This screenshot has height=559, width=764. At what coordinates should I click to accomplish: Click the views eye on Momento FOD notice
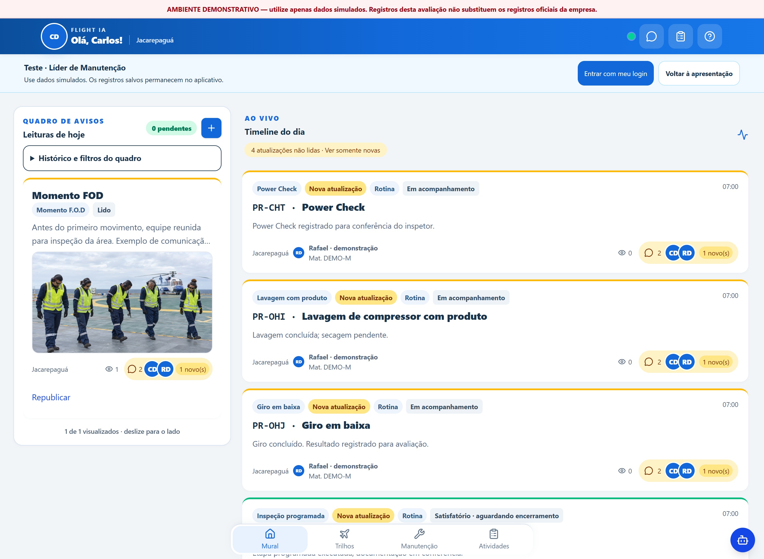click(x=112, y=369)
